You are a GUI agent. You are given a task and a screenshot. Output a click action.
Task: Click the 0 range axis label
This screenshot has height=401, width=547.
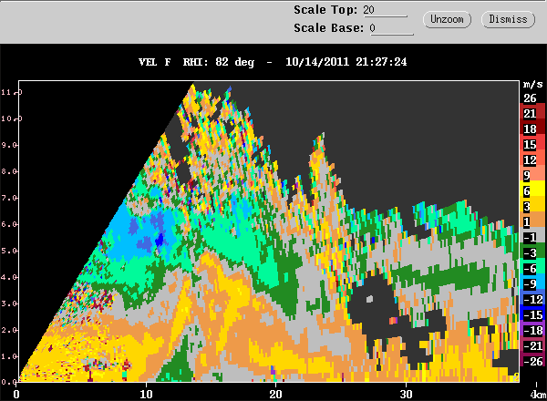pos(16,394)
